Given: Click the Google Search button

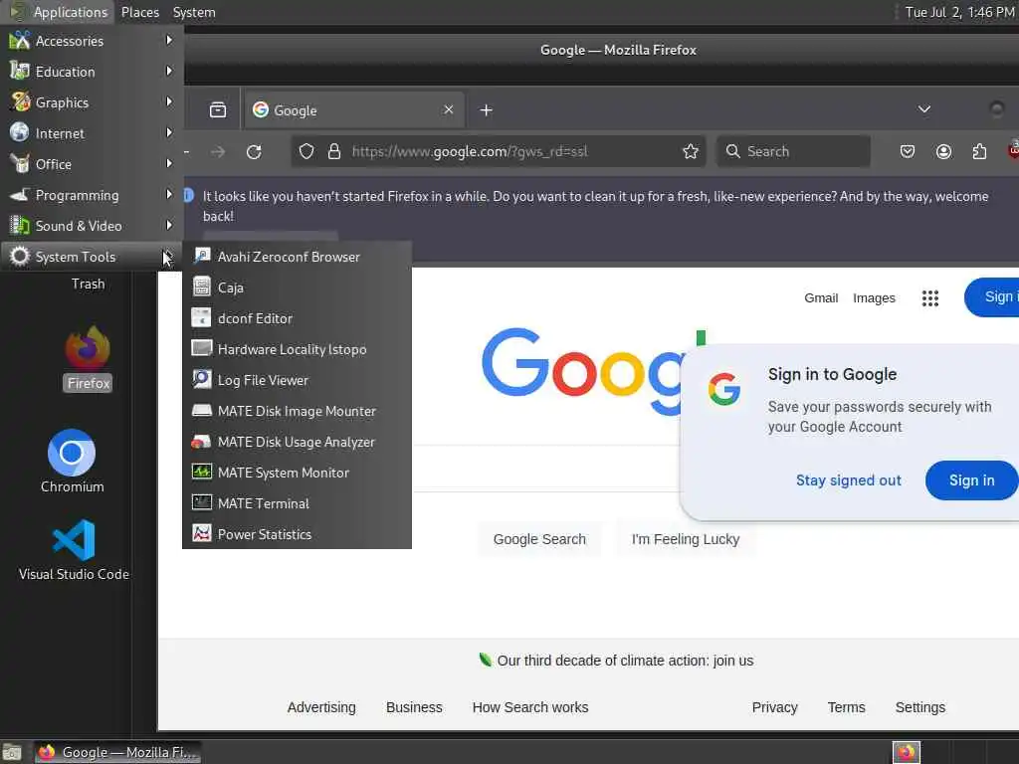Looking at the screenshot, I should click(539, 538).
